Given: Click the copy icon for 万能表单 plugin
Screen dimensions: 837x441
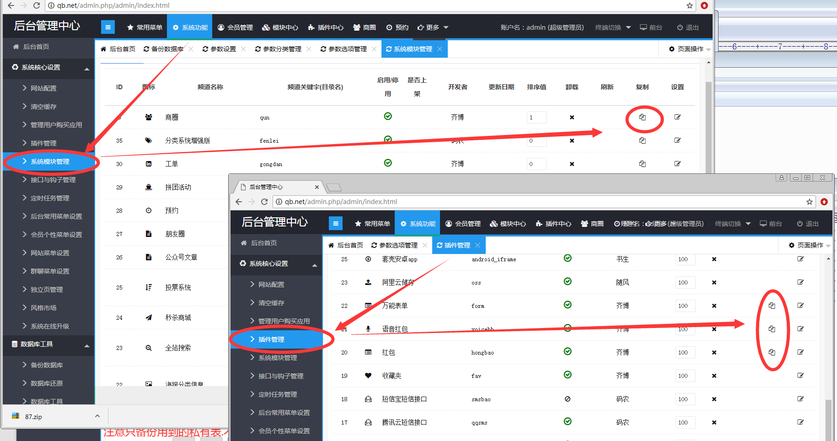Looking at the screenshot, I should [x=772, y=306].
